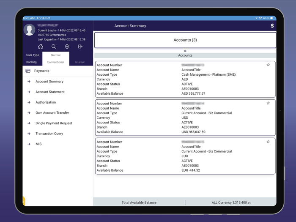Expand the Payments menu section
This screenshot has width=296, height=222.
[x=42, y=71]
